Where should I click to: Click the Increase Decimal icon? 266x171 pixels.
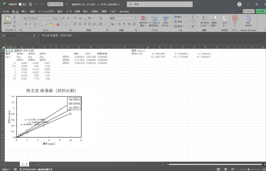click(129, 24)
